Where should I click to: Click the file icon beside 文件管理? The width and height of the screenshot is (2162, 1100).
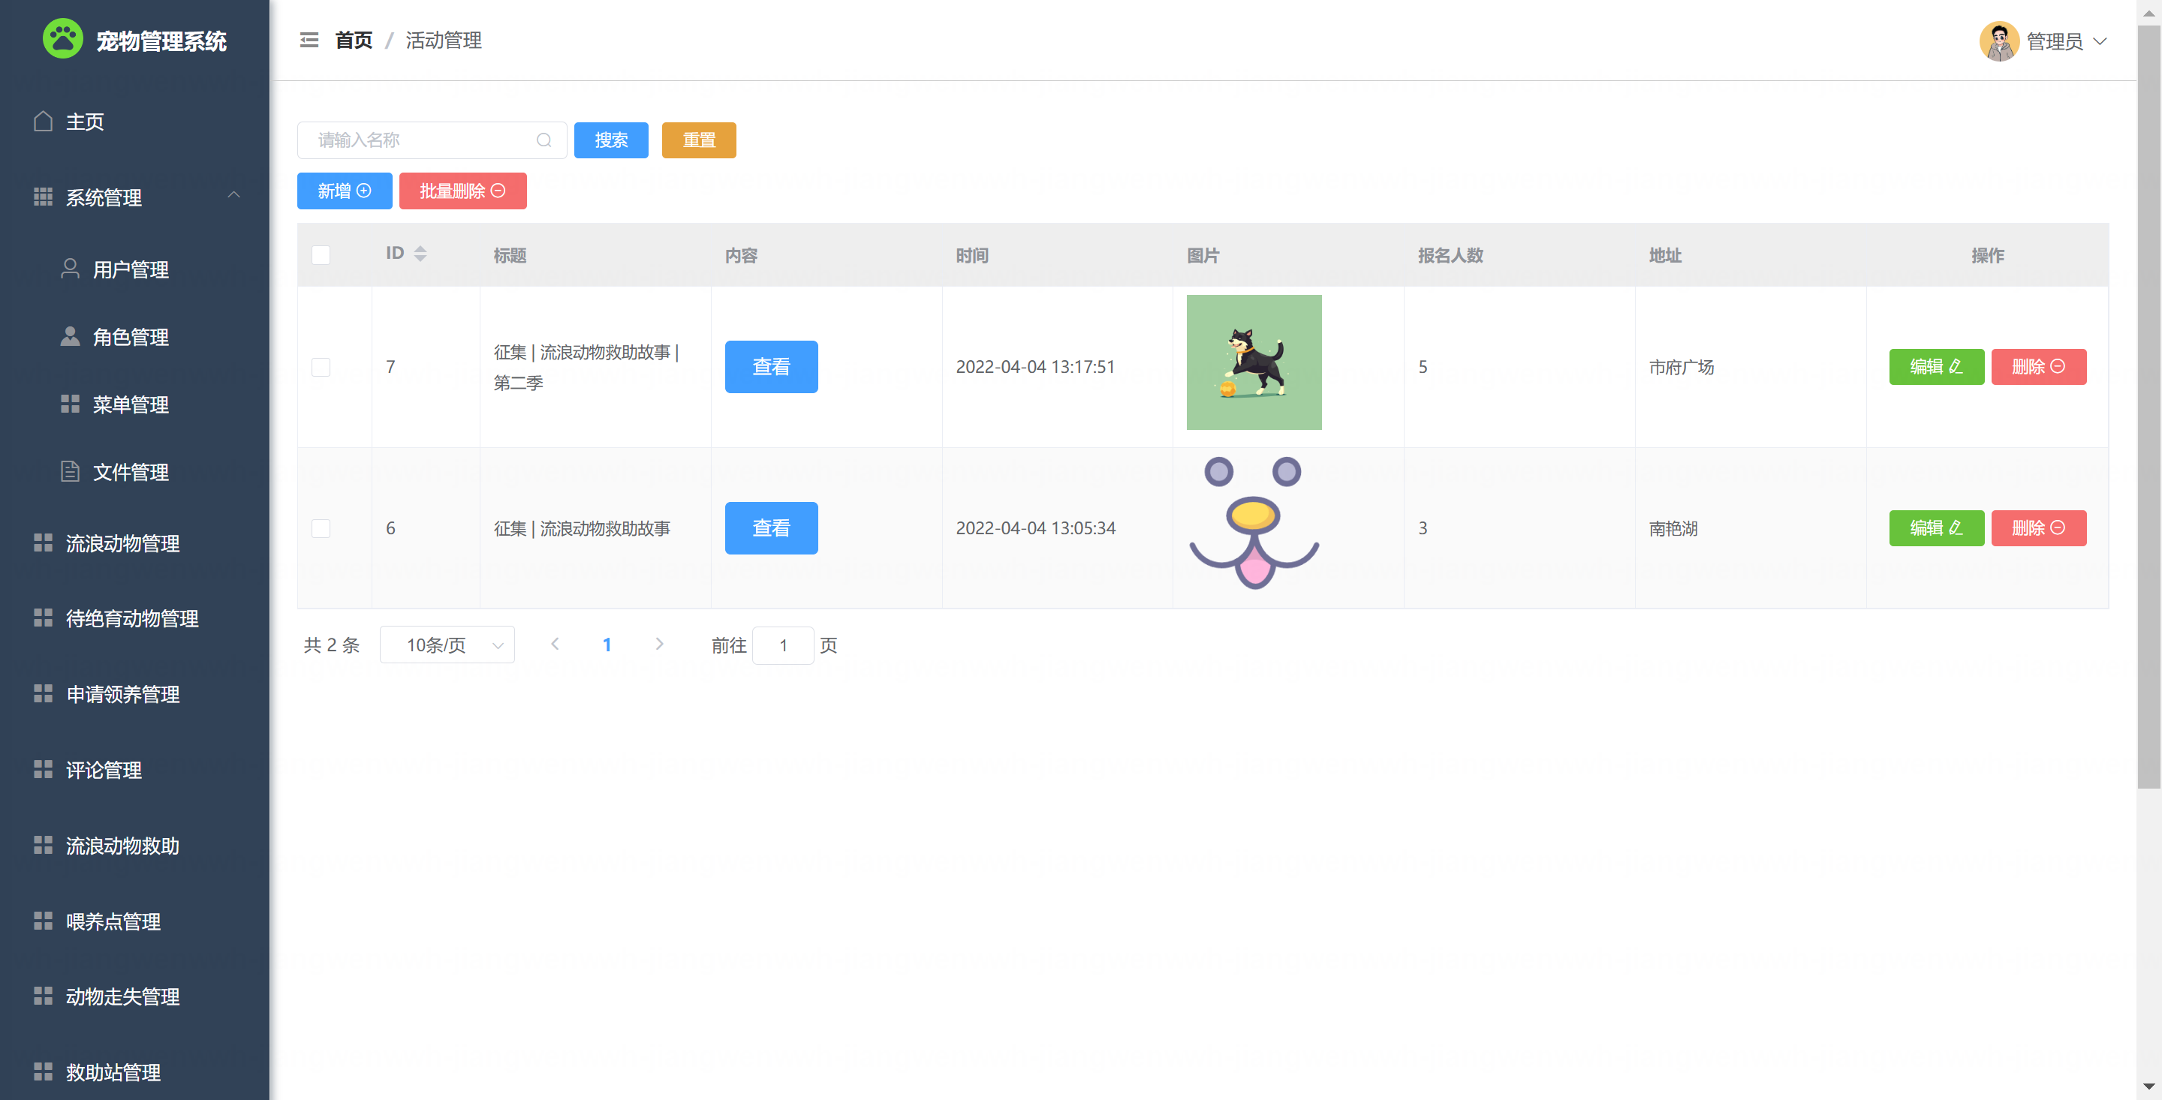click(71, 471)
